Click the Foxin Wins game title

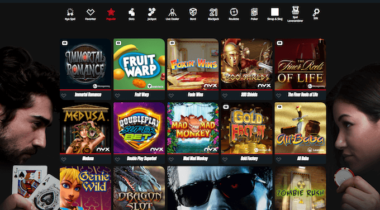(x=196, y=95)
